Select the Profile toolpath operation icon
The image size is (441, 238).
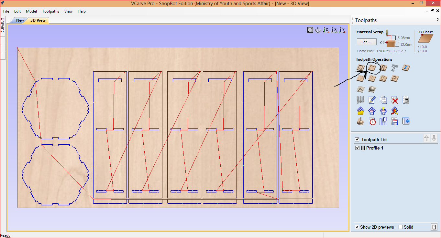click(361, 68)
